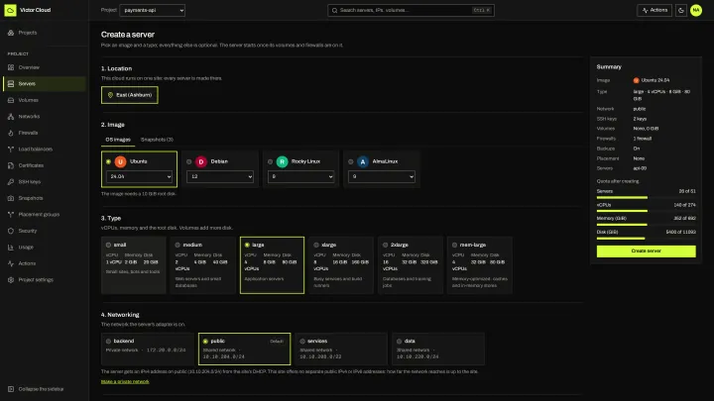Click the Snapshots sidebar icon
Image resolution: width=714 pixels, height=401 pixels.
click(x=11, y=198)
